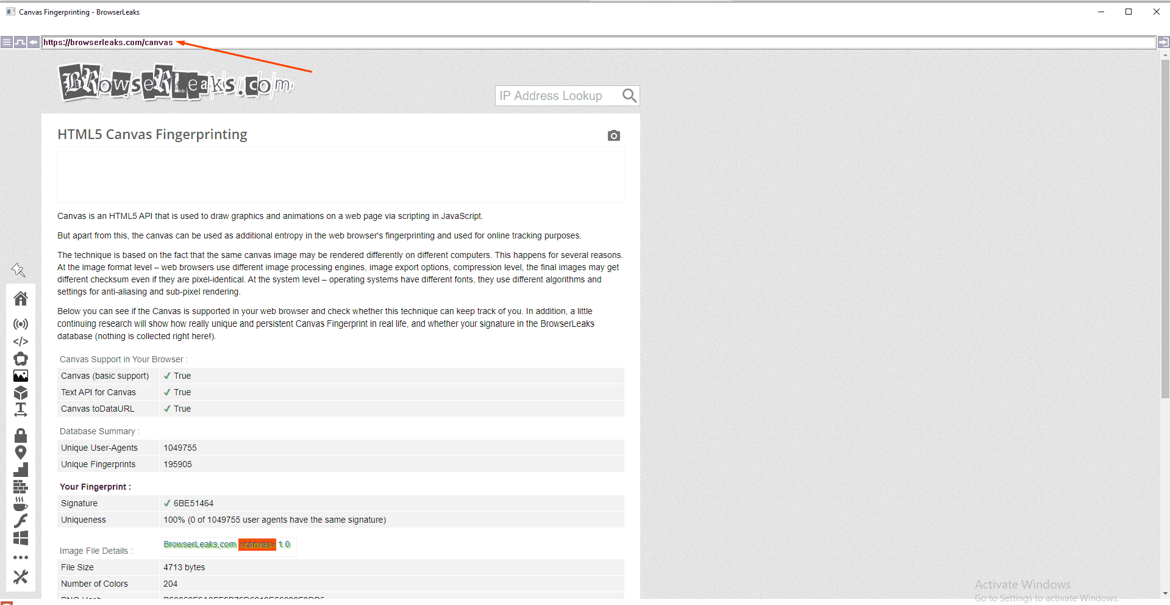Screen dimensions: 1170x605
Task: Click the Canvas Support in Your Browser label
Action: pos(123,359)
